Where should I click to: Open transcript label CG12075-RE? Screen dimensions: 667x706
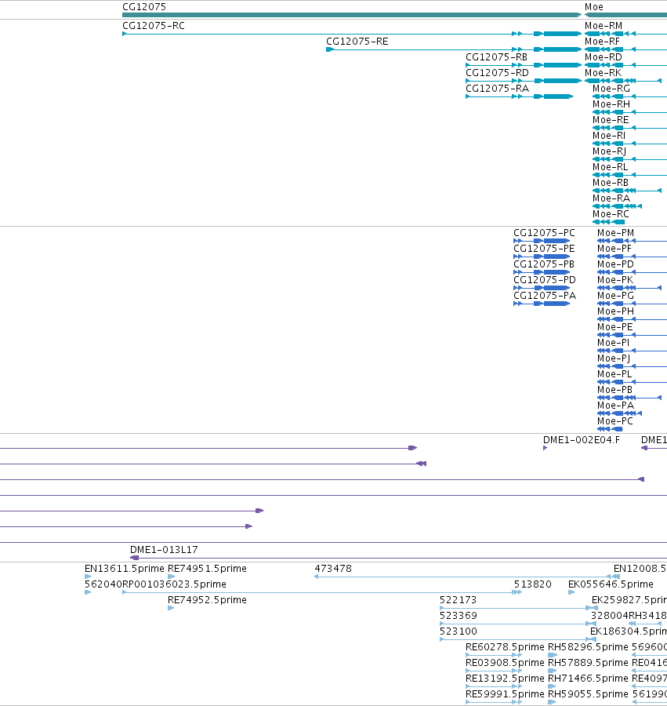coord(357,42)
